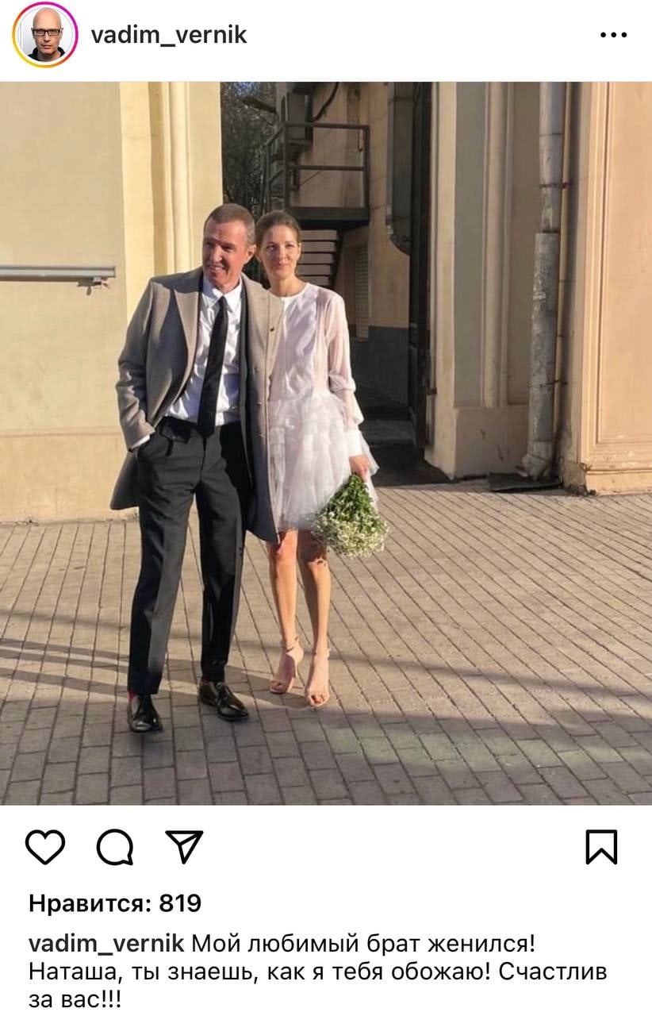
Task: Tap the man's black necktie in photo
Action: tap(213, 365)
